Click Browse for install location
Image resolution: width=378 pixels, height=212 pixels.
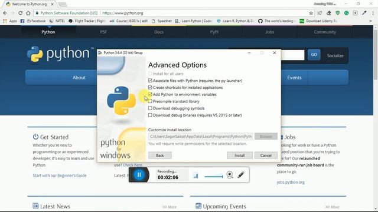(266, 136)
